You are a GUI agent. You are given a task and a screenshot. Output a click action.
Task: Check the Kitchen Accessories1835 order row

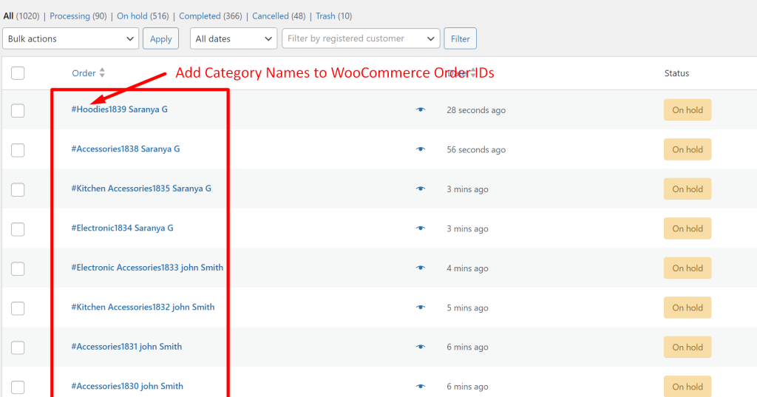click(18, 190)
